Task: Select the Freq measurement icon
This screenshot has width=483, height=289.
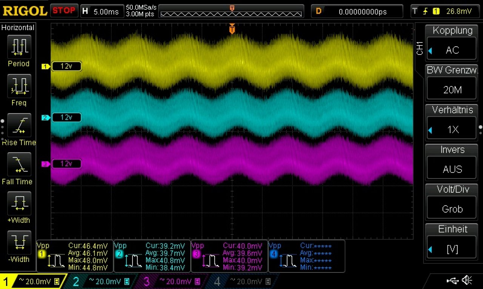Action: (19, 85)
